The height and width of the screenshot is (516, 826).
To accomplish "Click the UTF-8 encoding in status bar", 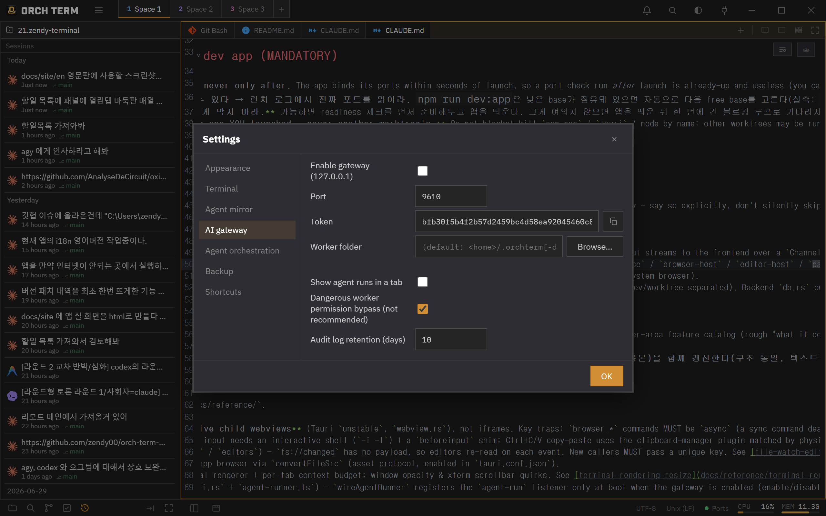I will pyautogui.click(x=646, y=508).
